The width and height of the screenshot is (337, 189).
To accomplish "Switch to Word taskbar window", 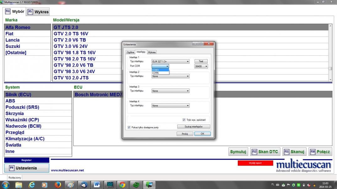I will pyautogui.click(x=97, y=185).
